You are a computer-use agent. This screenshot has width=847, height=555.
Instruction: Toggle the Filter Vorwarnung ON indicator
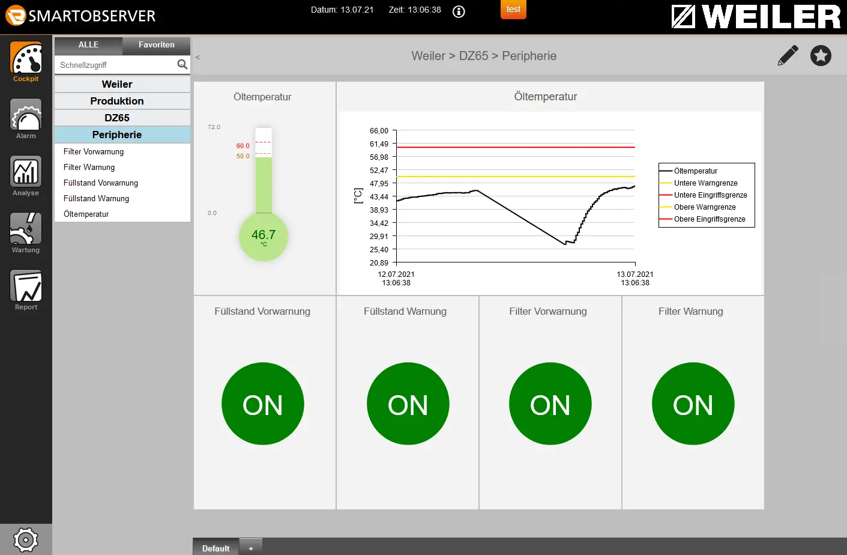tap(550, 404)
